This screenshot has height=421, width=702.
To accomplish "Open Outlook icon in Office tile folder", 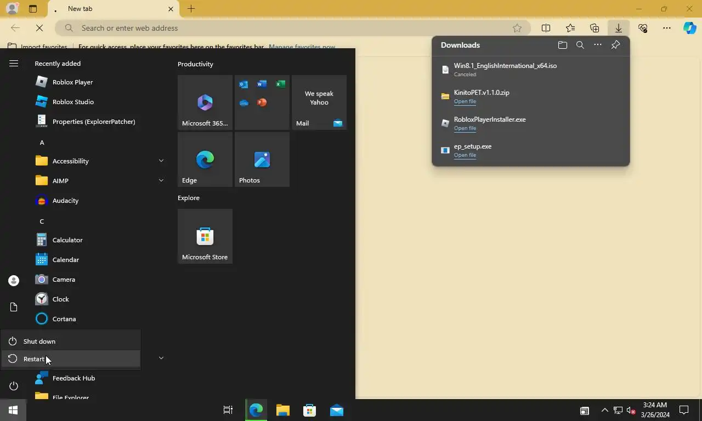I will (244, 84).
